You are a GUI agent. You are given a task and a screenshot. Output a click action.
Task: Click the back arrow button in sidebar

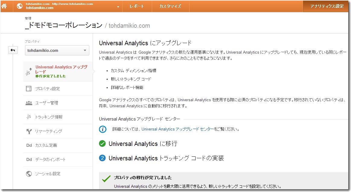pos(13,50)
